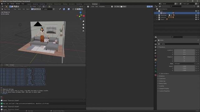Viewport: 200px width, 112px height.
Task: Click New in the text editor header
Action: tap(117, 7)
